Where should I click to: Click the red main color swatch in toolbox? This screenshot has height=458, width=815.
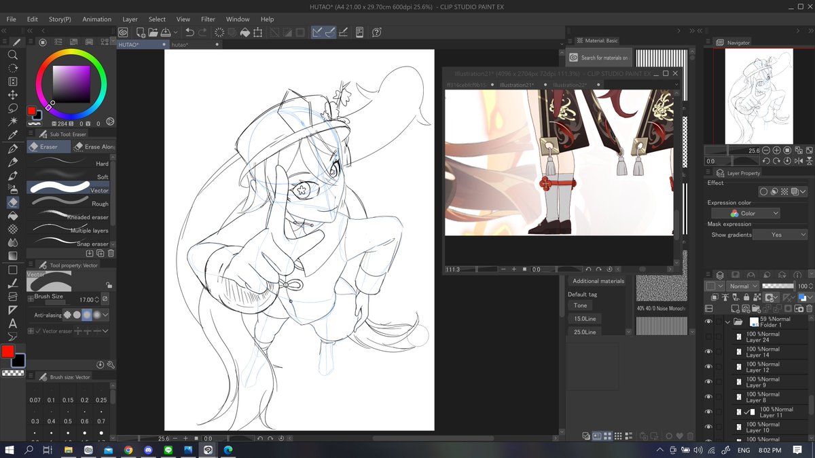(7, 351)
